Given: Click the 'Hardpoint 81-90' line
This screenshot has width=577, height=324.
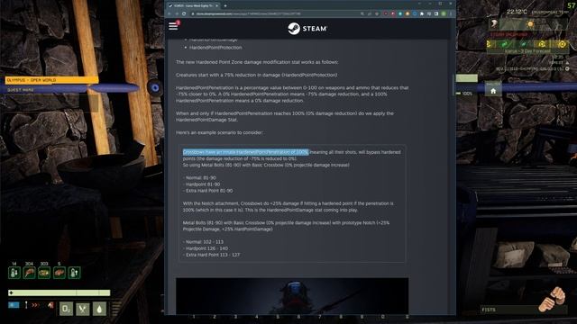Looking at the screenshot, I should point(202,184).
